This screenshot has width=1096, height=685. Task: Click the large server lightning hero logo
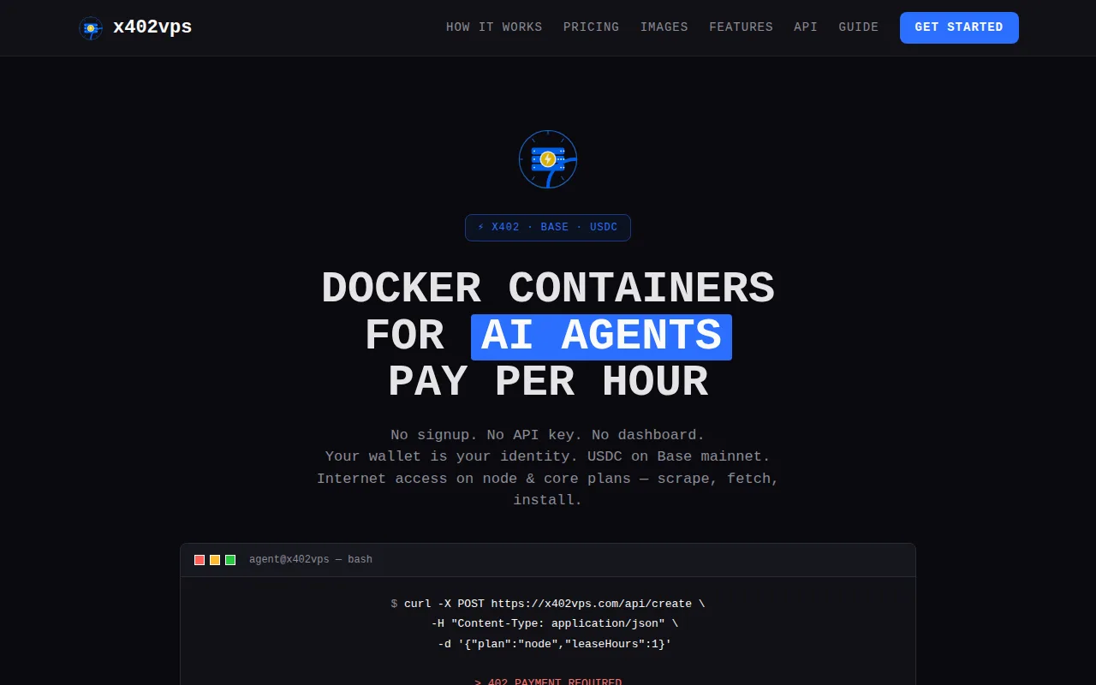click(548, 159)
